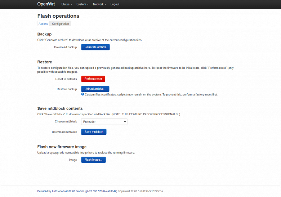Click the blue help icon beside Custom files note
Image resolution: width=281 pixels, height=197 pixels.
tap(82, 94)
